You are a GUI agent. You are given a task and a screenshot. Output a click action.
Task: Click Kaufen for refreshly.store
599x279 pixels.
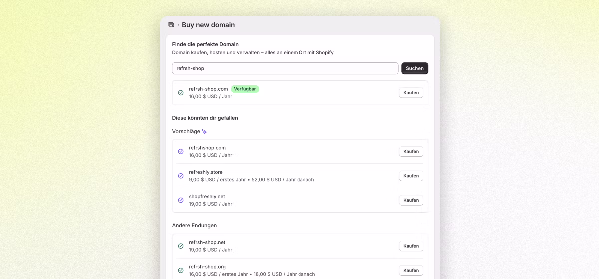(x=411, y=176)
